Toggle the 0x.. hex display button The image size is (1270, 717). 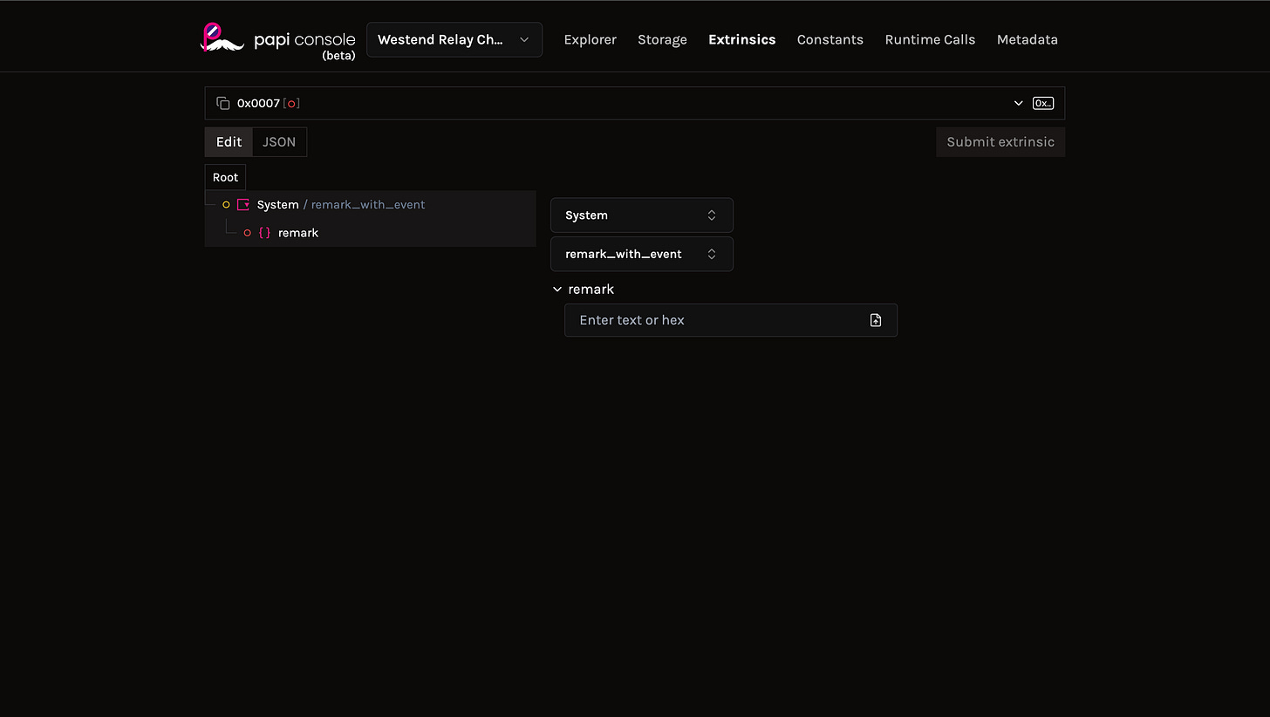click(x=1042, y=103)
